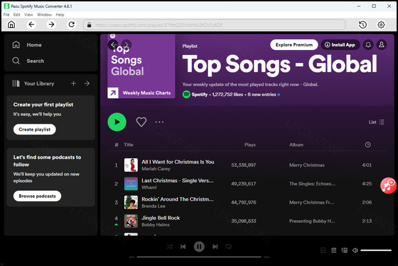Open the now playing view icon
The image size is (398, 266).
tap(323, 250)
